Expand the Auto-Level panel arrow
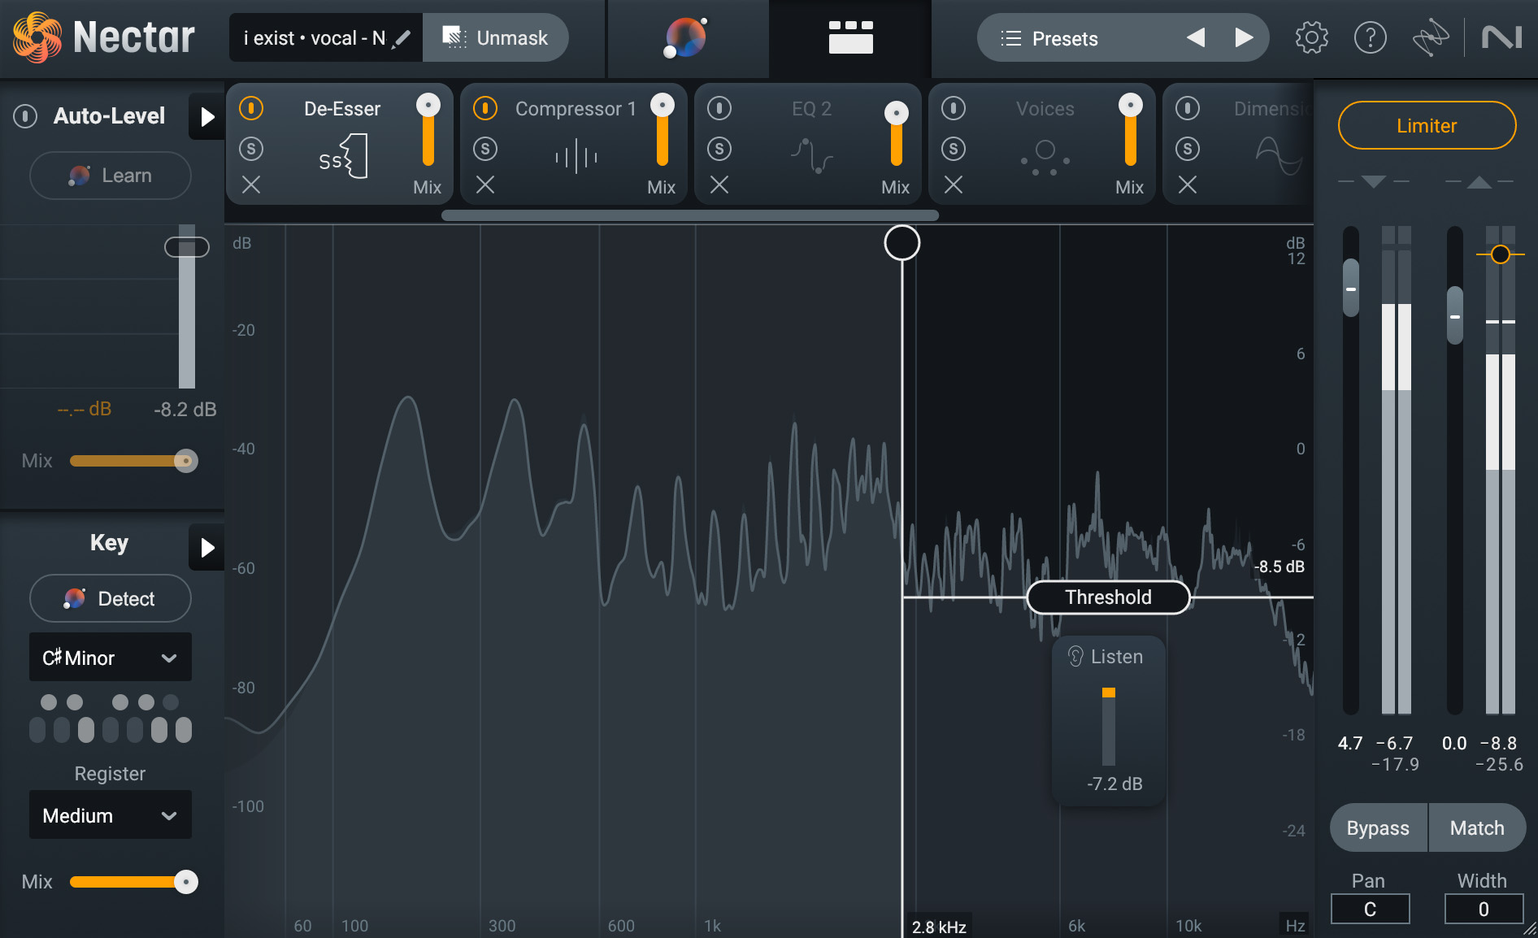Screen dimensions: 1538x938 [206, 116]
